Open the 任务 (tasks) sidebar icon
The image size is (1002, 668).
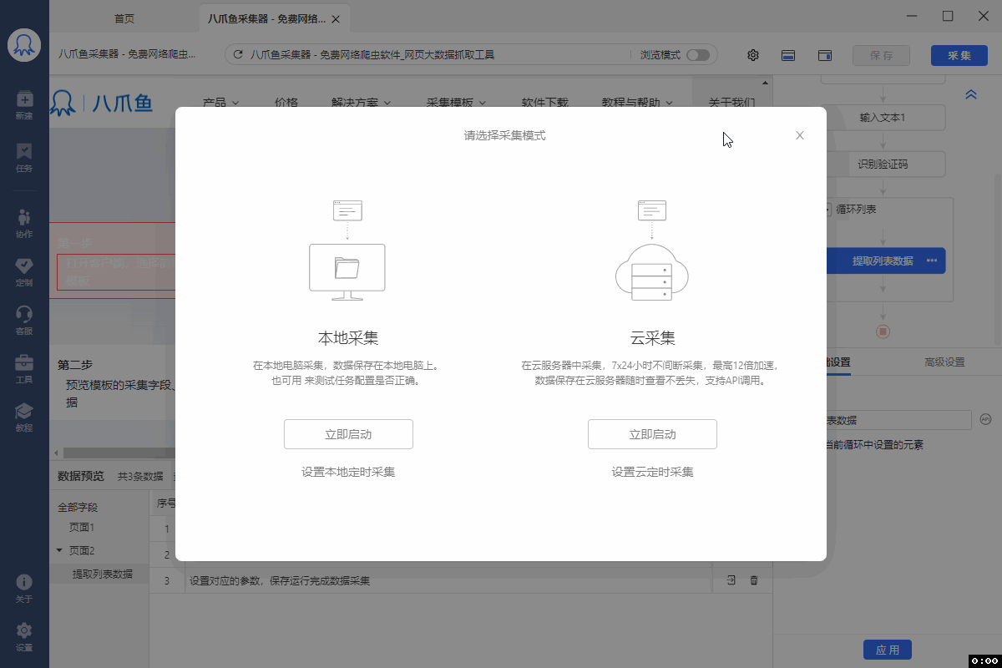(x=24, y=157)
